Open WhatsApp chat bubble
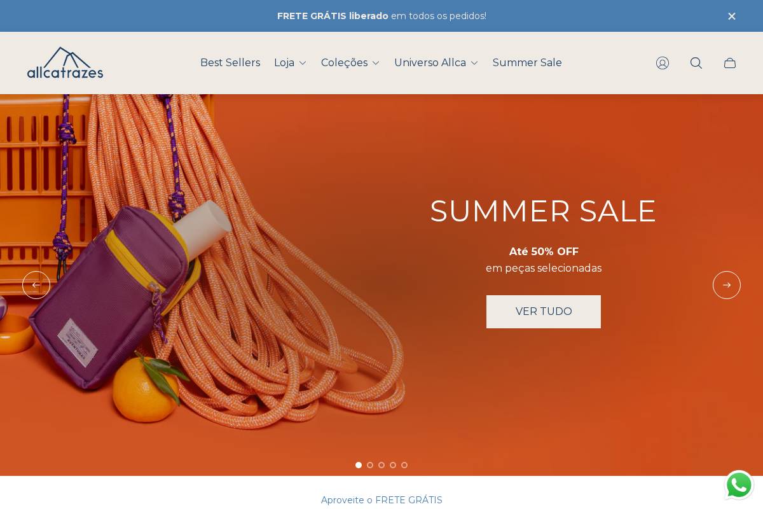Screen dimensions: 763x509 coord(739,485)
